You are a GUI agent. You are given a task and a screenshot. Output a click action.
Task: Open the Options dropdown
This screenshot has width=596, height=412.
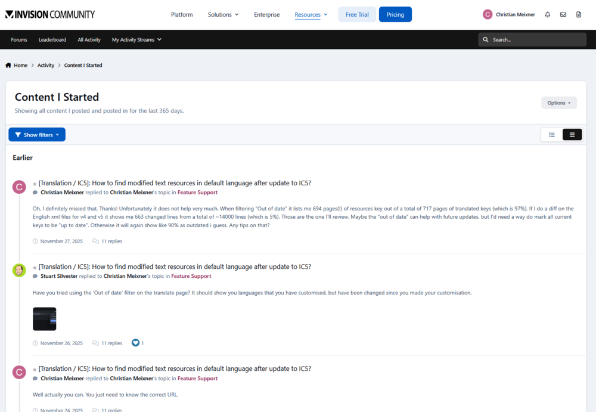point(559,103)
